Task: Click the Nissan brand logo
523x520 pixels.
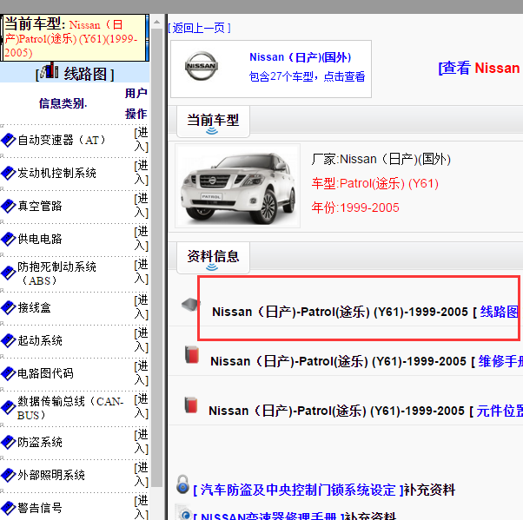Action: pos(202,66)
